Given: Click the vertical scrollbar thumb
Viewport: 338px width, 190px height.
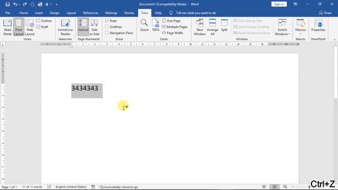Looking at the screenshot, I should coord(336,72).
